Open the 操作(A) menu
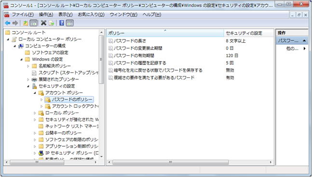This screenshot has height=177, width=312. pos(46,15)
